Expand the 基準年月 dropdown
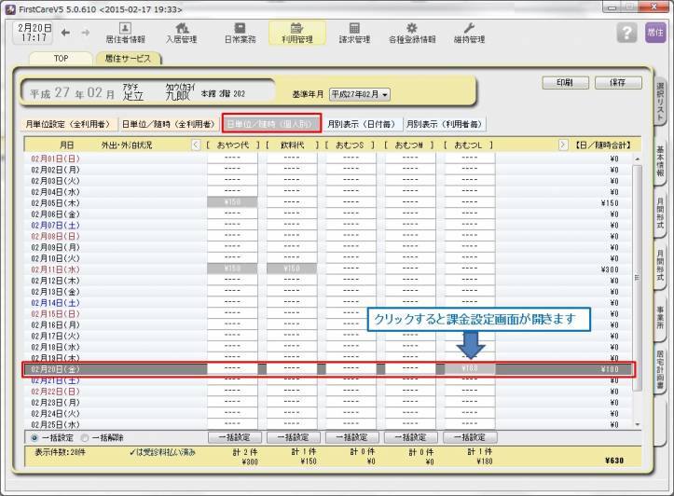 [x=359, y=94]
